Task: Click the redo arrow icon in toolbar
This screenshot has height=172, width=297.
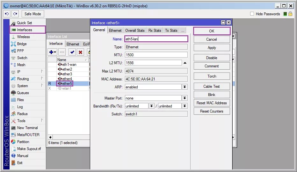Action: point(15,14)
